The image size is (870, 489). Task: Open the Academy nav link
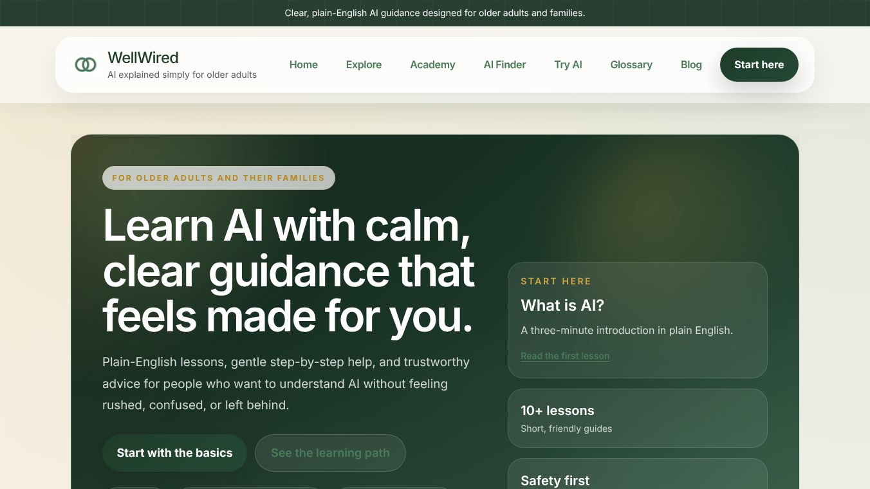(432, 64)
